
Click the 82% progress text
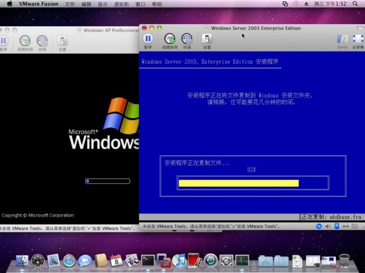click(x=251, y=170)
